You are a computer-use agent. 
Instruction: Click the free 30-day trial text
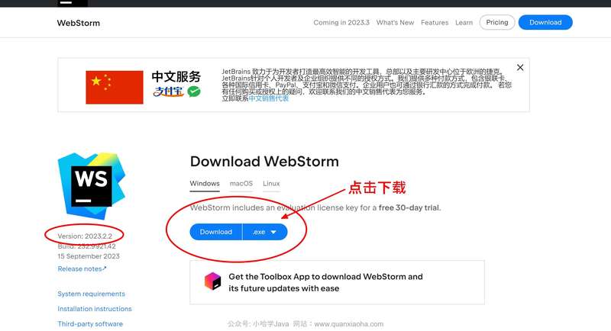coord(409,207)
